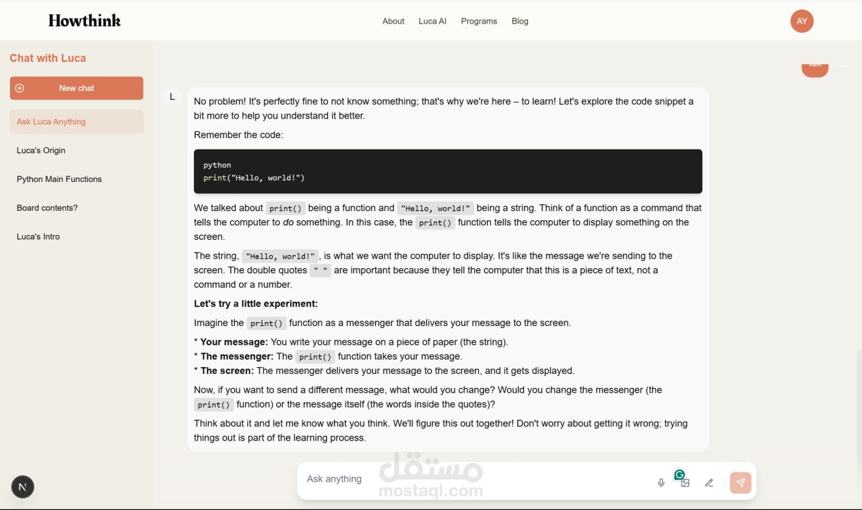Go to Luca AI in navigation
This screenshot has width=862, height=510.
tap(432, 21)
